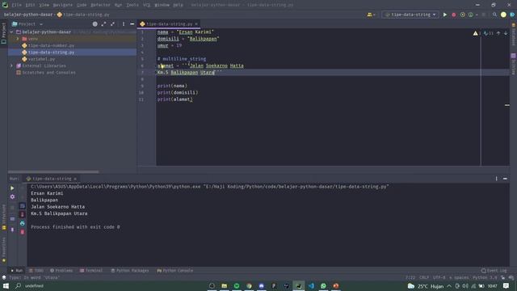Run with coverage from the top toolbar

point(462,15)
